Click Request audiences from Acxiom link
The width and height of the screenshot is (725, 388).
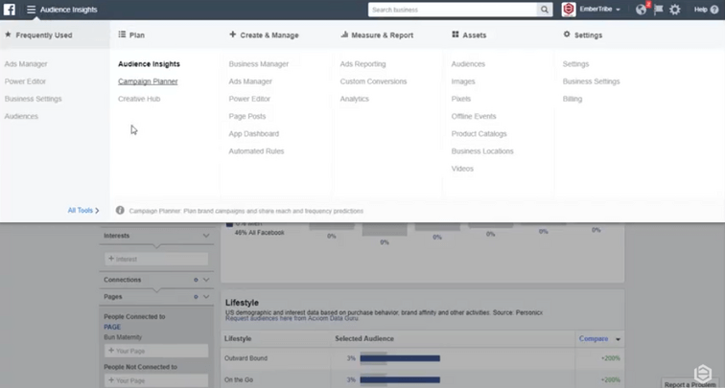[x=292, y=318]
